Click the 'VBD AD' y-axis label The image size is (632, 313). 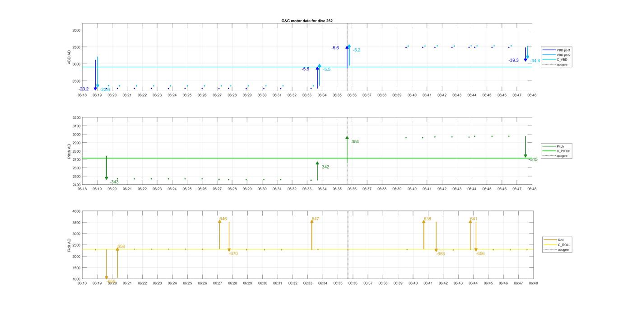[70, 57]
